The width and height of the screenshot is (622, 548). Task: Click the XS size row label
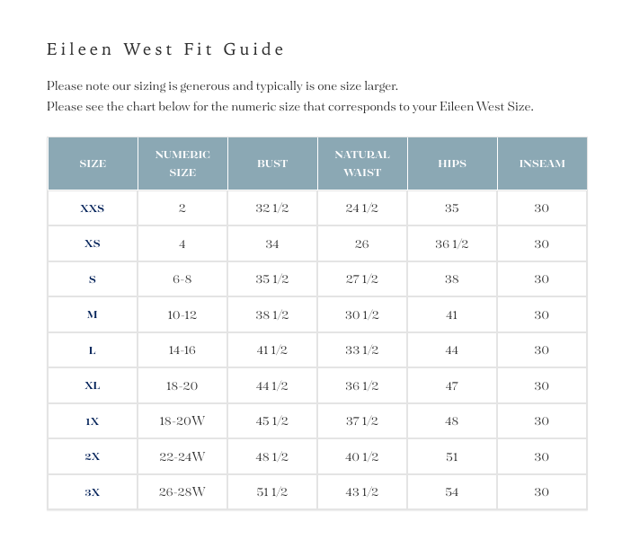tap(93, 244)
